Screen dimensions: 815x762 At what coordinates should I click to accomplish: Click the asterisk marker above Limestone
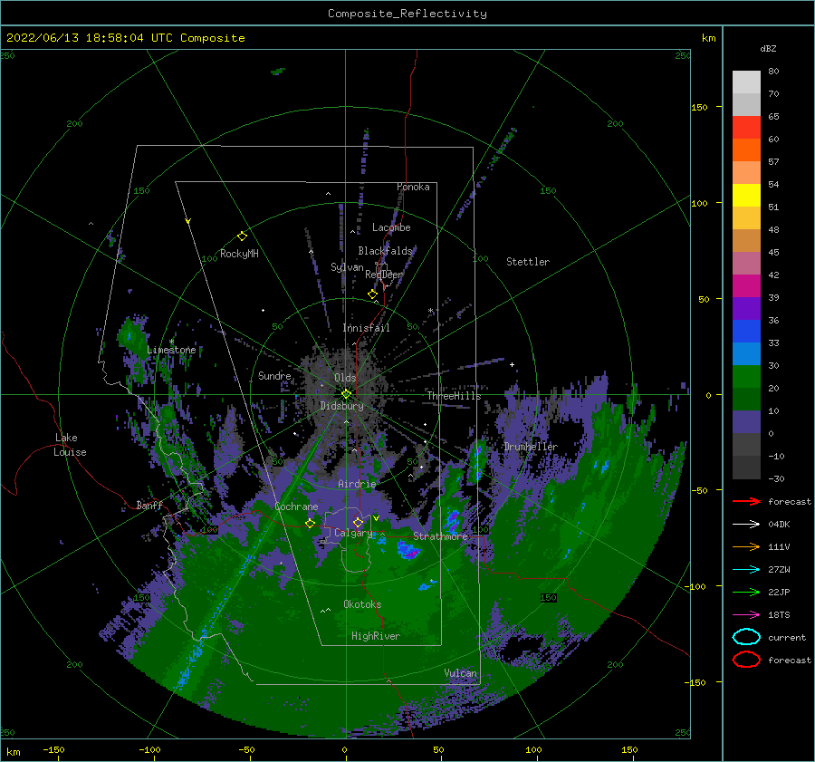pos(171,342)
